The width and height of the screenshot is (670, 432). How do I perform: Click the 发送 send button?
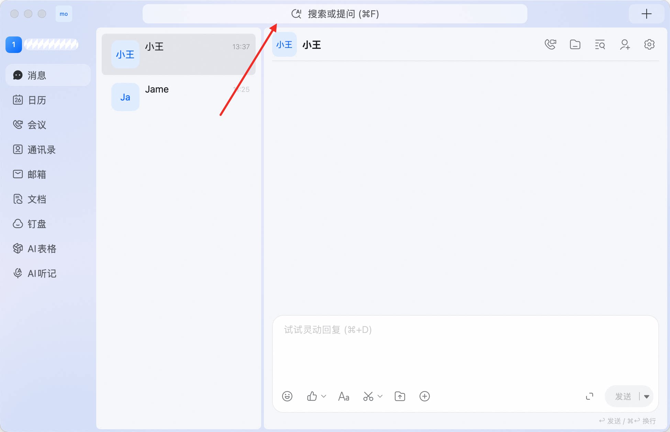[x=623, y=397]
